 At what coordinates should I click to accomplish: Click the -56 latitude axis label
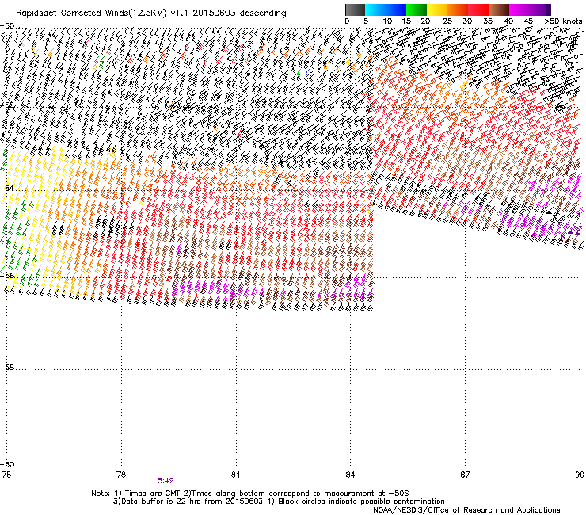(7, 275)
